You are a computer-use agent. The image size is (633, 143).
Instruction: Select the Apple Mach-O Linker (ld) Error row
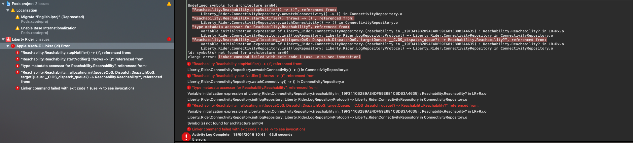coord(87,46)
